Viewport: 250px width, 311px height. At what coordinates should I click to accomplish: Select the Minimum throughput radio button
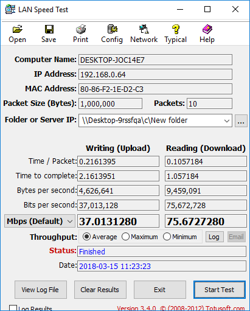167,237
